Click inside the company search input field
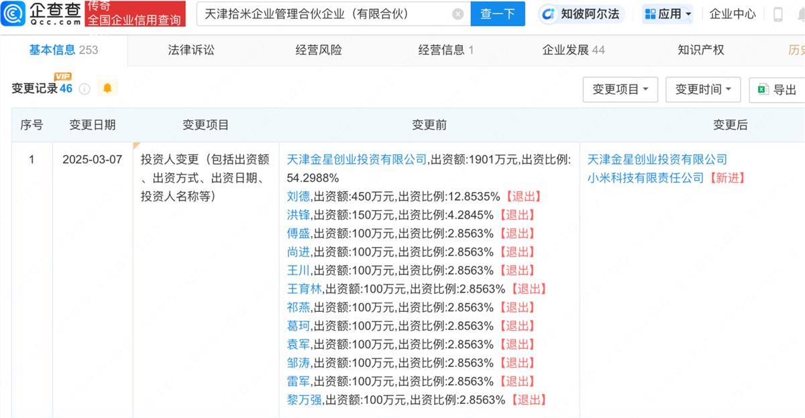The image size is (805, 418). 322,13
